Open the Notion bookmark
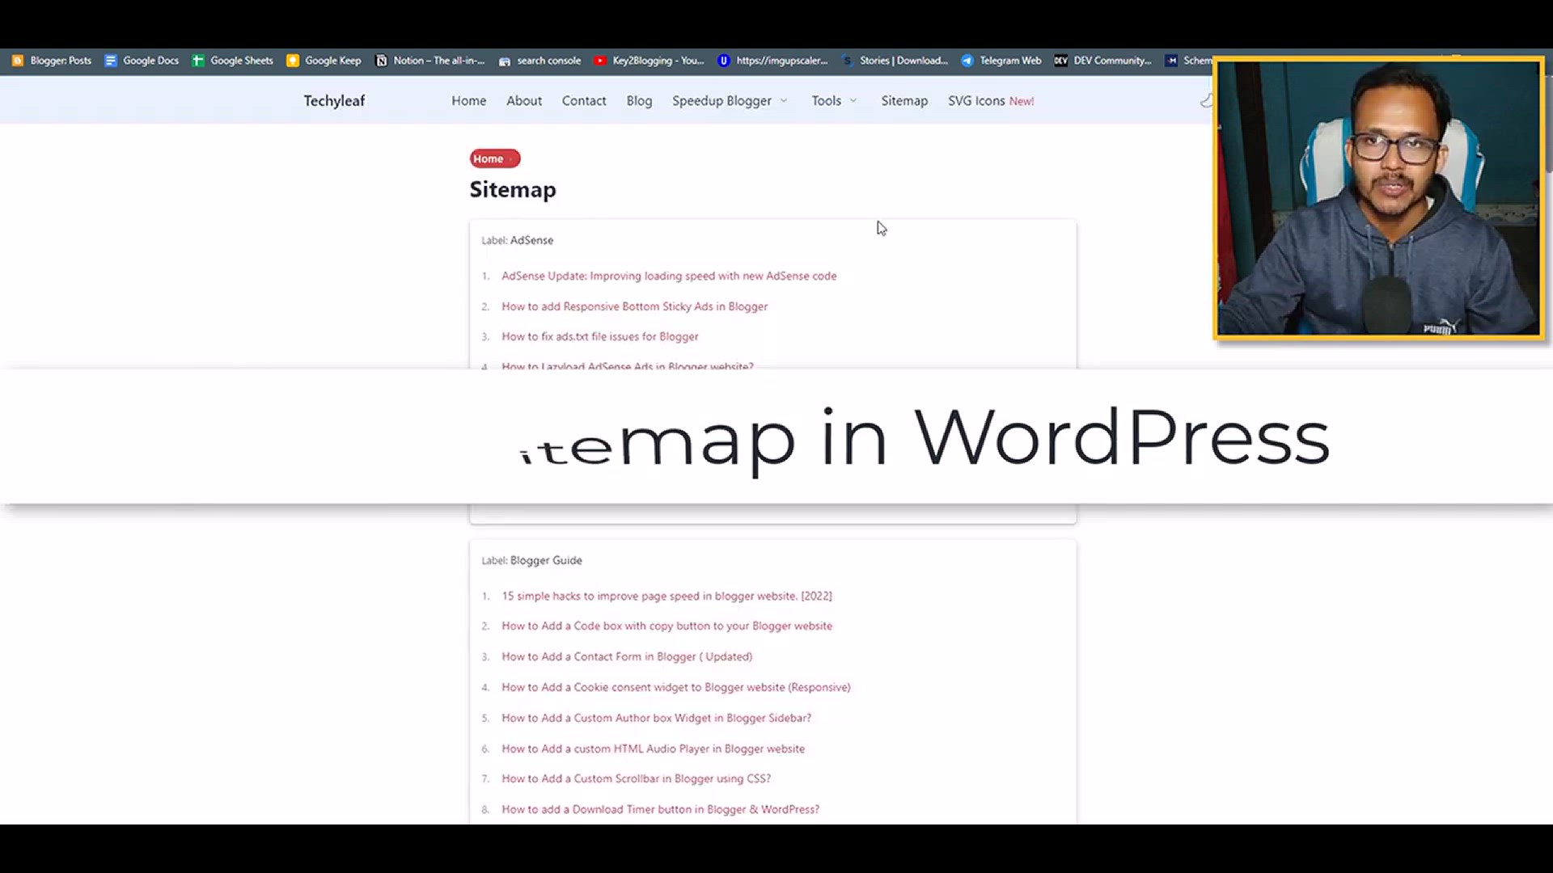This screenshot has height=873, width=1553. click(430, 61)
